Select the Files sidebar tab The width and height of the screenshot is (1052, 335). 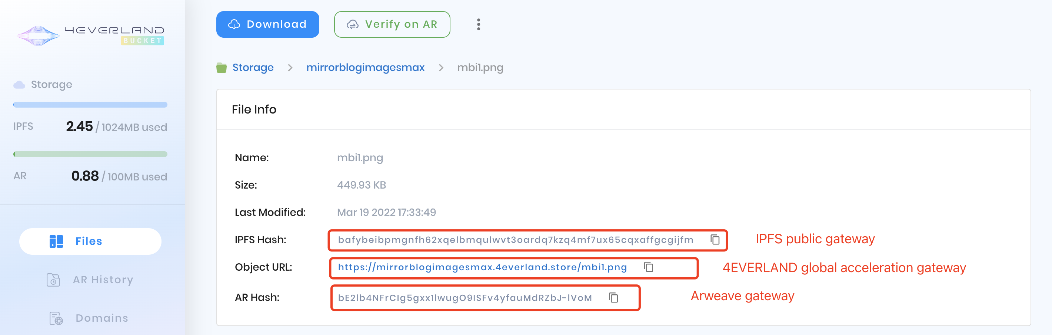[90, 241]
